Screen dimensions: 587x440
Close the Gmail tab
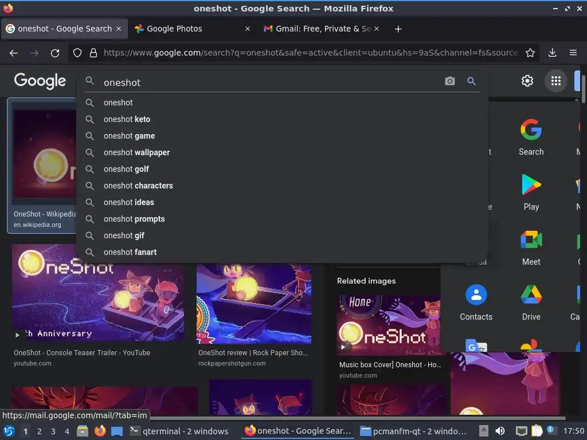pyautogui.click(x=377, y=29)
